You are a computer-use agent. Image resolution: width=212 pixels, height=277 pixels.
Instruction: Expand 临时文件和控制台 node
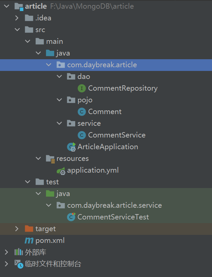pyautogui.click(x=6, y=264)
